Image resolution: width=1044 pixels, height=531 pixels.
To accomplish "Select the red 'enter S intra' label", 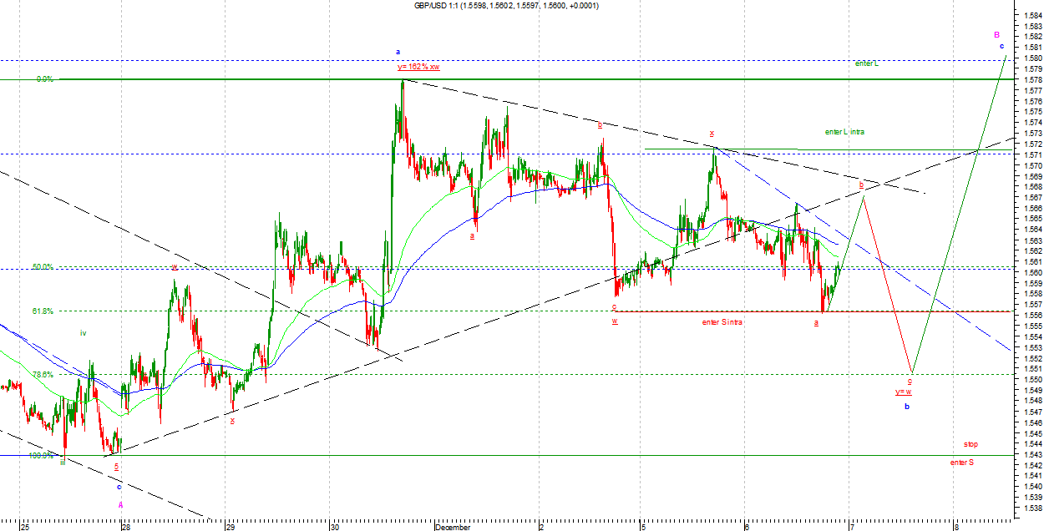I will click(722, 321).
